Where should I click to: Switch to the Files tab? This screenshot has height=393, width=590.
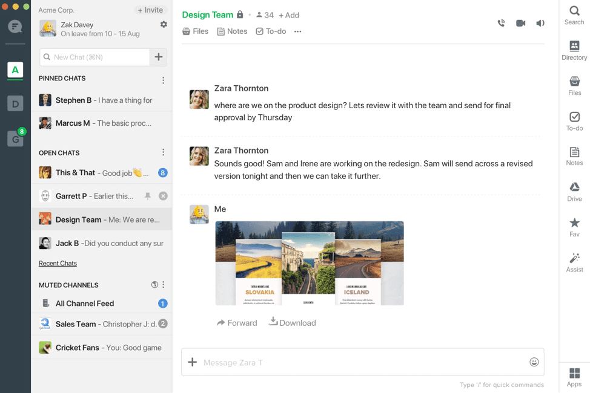tap(195, 31)
